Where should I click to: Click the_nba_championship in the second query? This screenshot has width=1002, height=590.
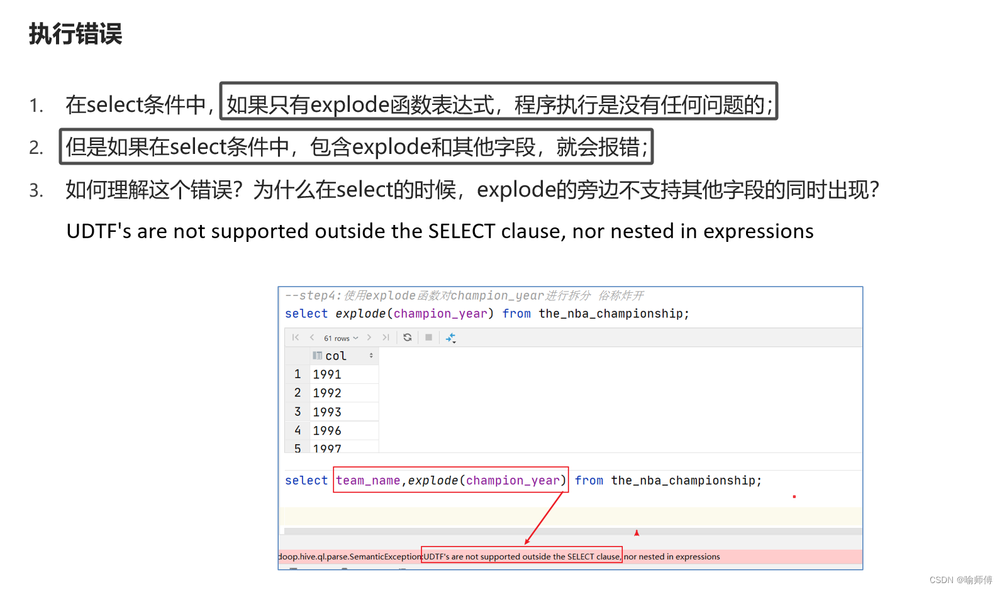click(686, 481)
